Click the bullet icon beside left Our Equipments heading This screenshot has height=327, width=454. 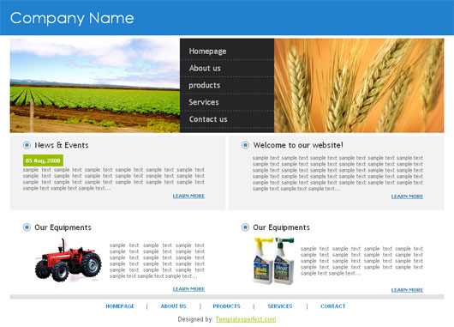tap(27, 227)
